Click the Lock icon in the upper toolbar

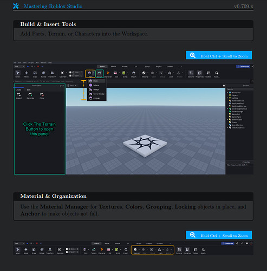coord(170,74)
